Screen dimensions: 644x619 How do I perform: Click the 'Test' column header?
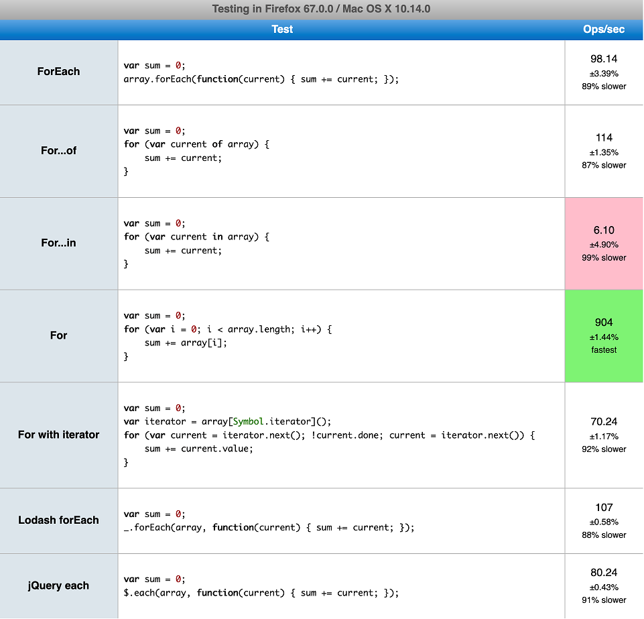point(282,30)
